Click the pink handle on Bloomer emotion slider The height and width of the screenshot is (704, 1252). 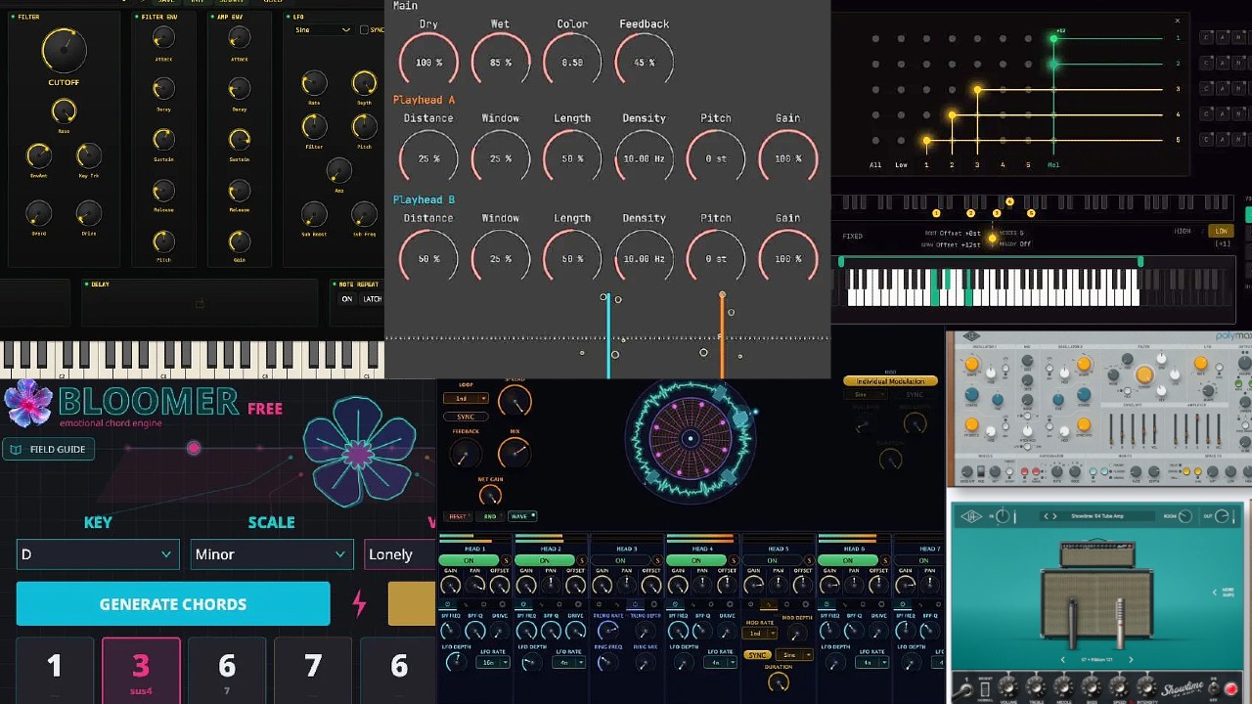tap(194, 448)
